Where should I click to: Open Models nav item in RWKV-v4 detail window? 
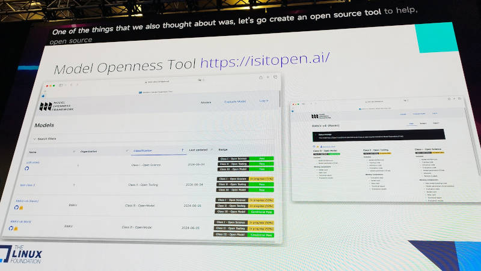403,114
